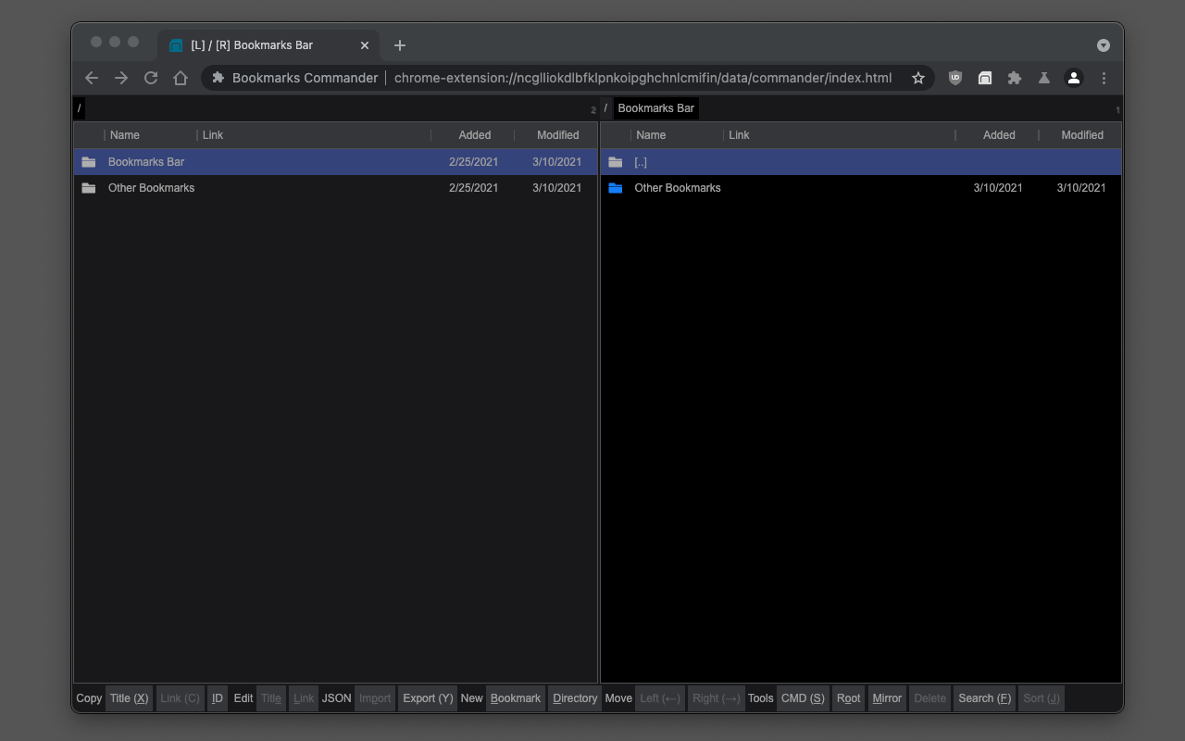Screen dimensions: 1185x741
Task: Create a new Directory
Action: (x=575, y=698)
